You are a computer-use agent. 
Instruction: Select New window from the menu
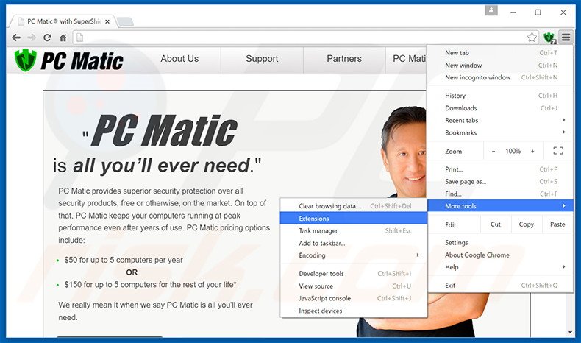click(x=501, y=66)
